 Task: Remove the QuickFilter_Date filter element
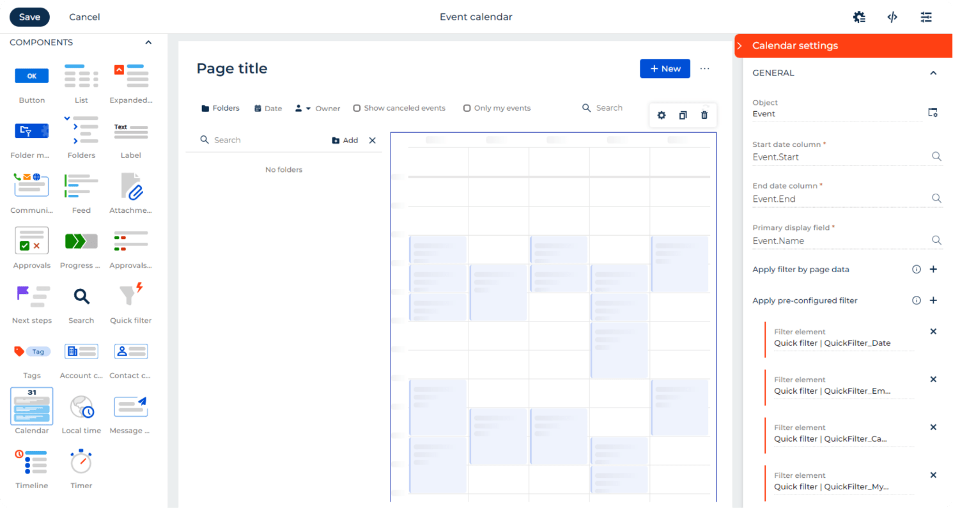[x=933, y=332]
